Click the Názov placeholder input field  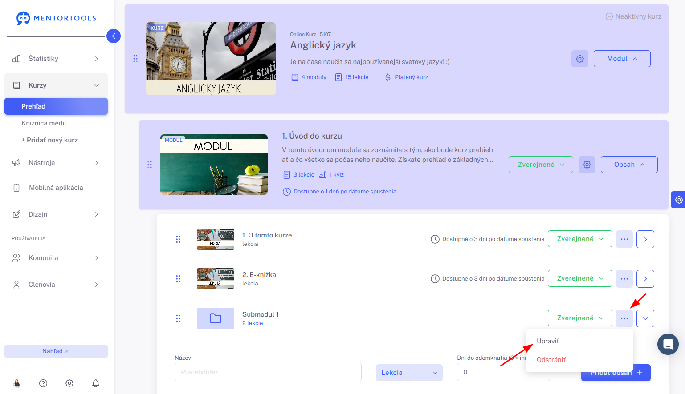click(x=268, y=372)
